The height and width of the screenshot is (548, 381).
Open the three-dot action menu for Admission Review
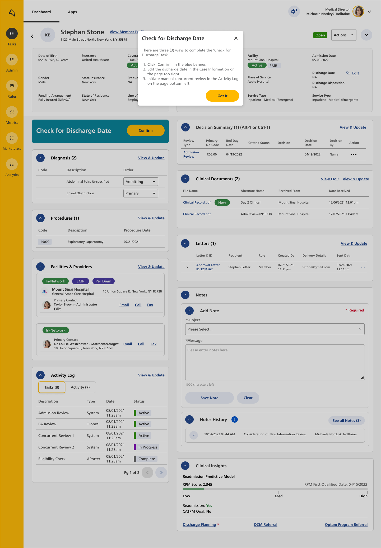354,154
